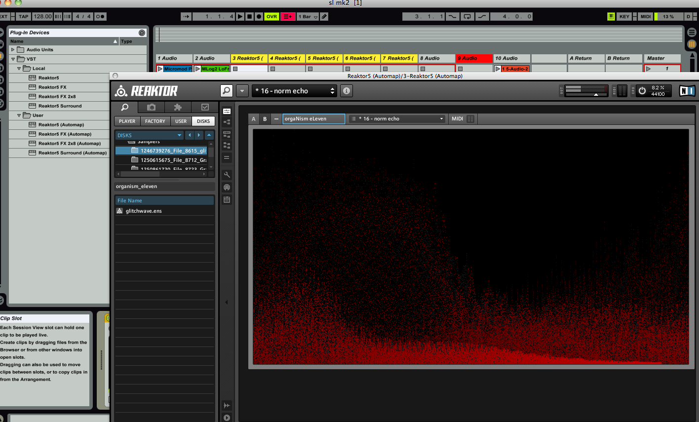Select the magnifier Browser tab in sidebar
Viewport: 699px width, 422px height.
pyautogui.click(x=125, y=107)
